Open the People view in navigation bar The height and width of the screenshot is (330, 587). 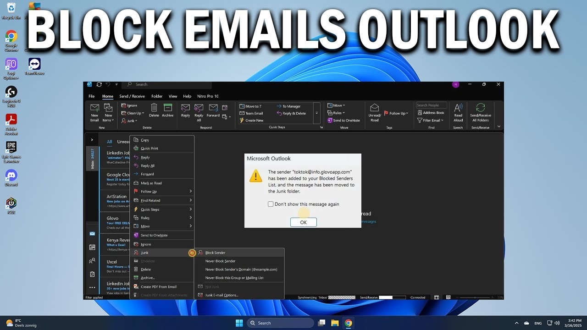(x=92, y=261)
